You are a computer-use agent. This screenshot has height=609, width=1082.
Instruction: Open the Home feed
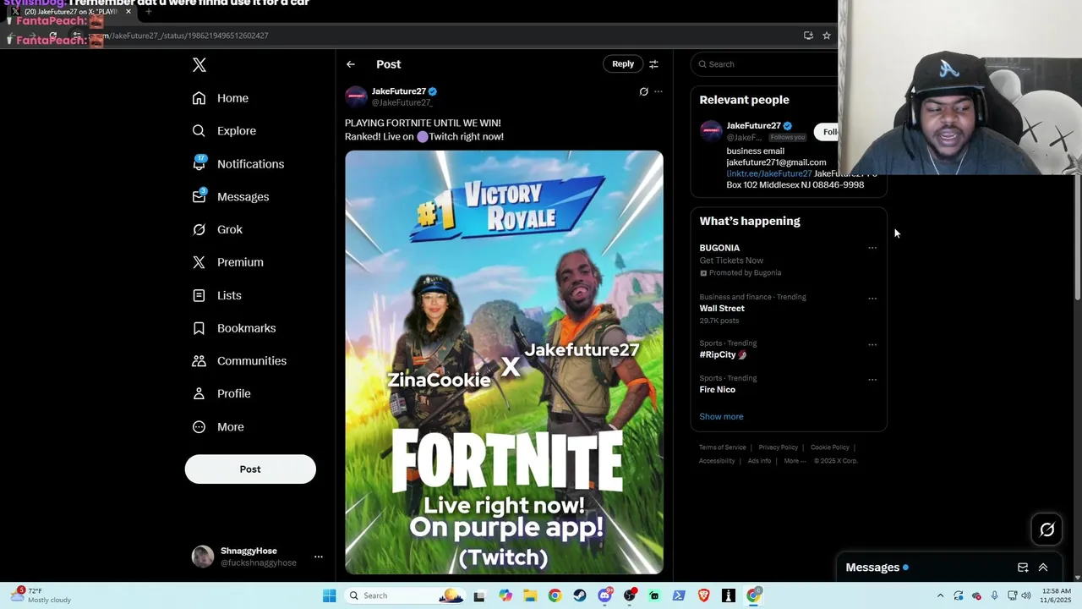220,98
